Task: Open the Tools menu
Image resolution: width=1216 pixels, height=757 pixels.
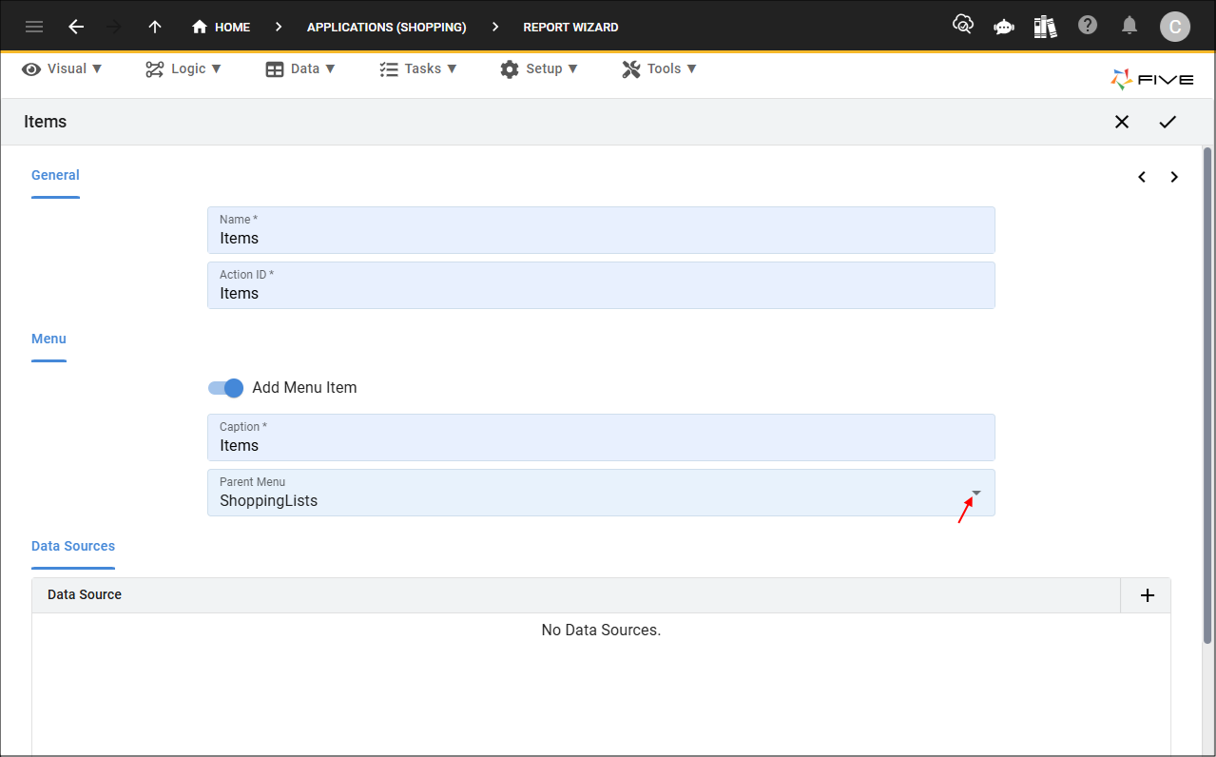Action: click(660, 68)
